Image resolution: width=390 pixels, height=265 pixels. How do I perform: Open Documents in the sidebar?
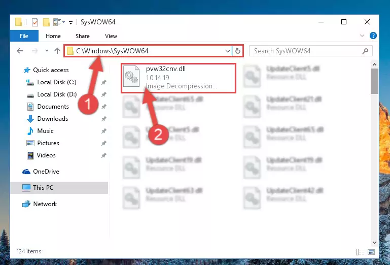[x=53, y=107]
